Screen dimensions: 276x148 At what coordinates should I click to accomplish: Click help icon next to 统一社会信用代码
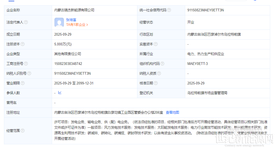pos(169,10)
